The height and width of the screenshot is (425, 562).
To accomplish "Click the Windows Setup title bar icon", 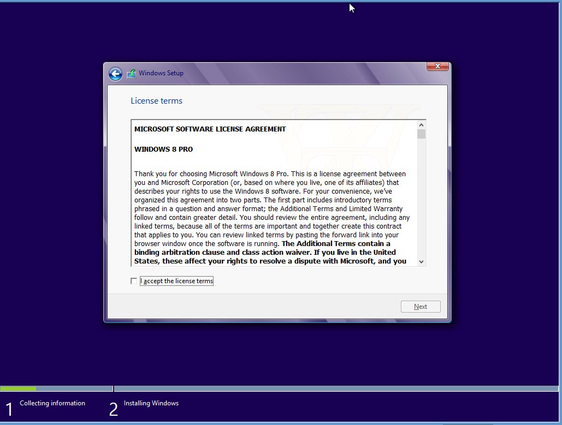I will point(132,74).
